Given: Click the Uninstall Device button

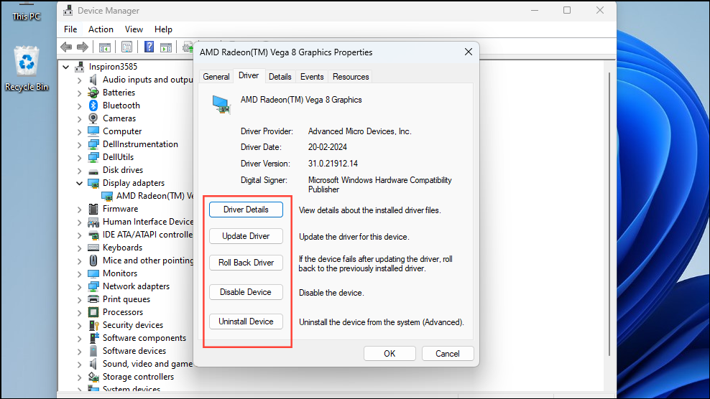Looking at the screenshot, I should tap(246, 321).
